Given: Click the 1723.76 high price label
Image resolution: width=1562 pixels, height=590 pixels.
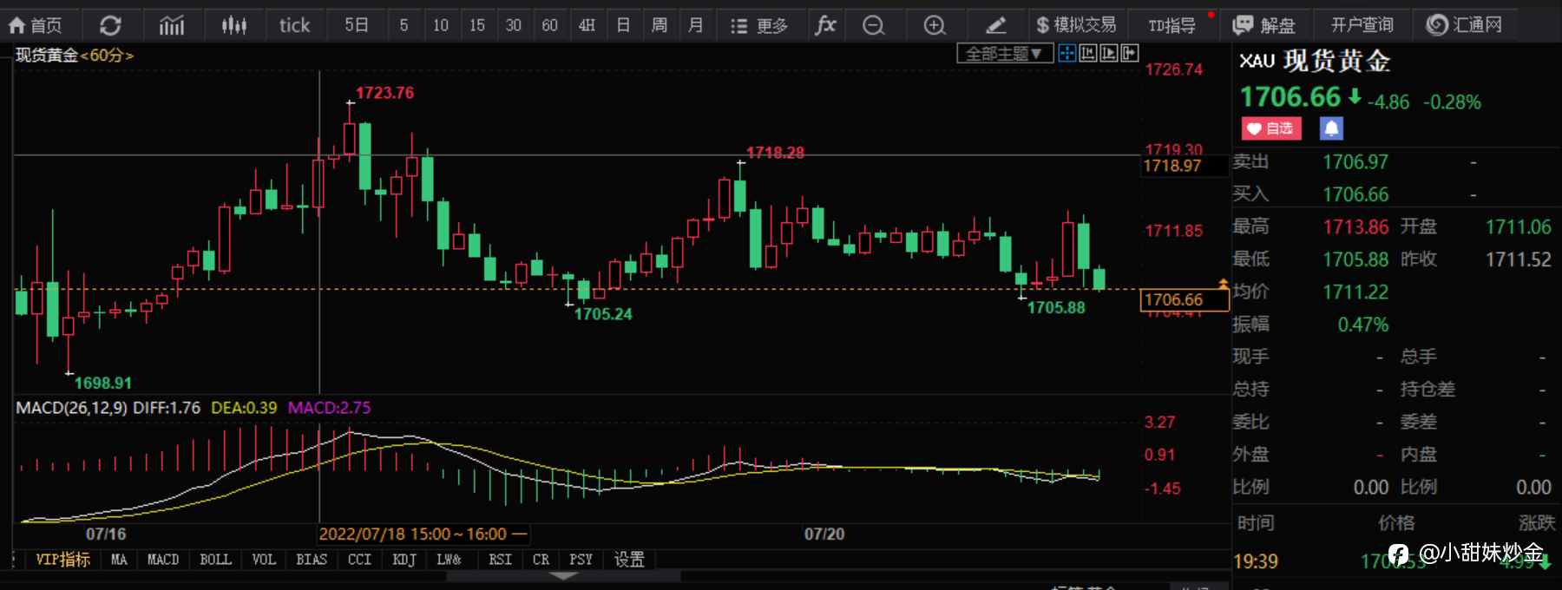Looking at the screenshot, I should pyautogui.click(x=384, y=93).
